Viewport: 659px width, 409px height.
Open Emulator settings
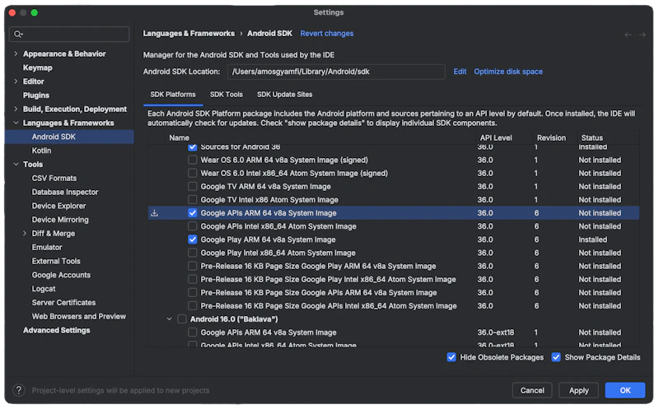[47, 248]
